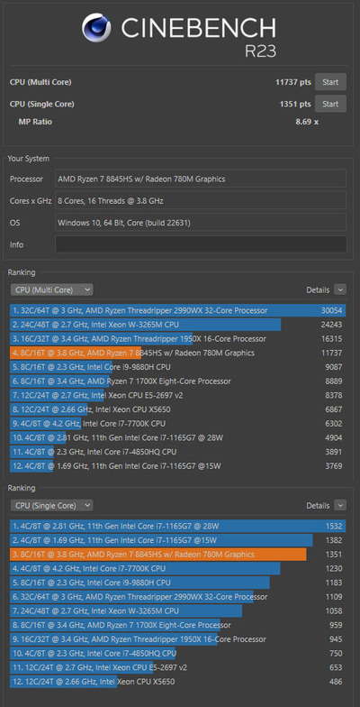This screenshot has height=707, width=360.
Task: Open the upper ranking's CPU (Multi Core) dropdown
Action: click(x=51, y=290)
